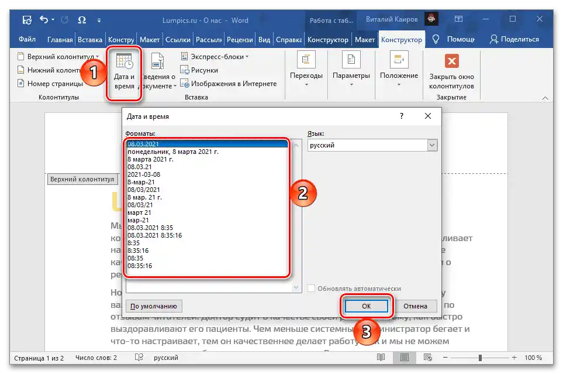Click Поделиться share button

click(514, 39)
